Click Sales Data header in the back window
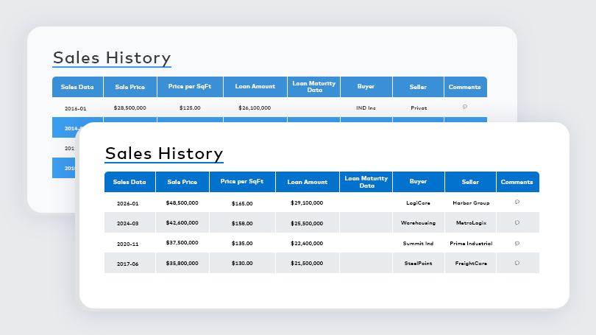Image resolution: width=596 pixels, height=335 pixels. coord(77,87)
